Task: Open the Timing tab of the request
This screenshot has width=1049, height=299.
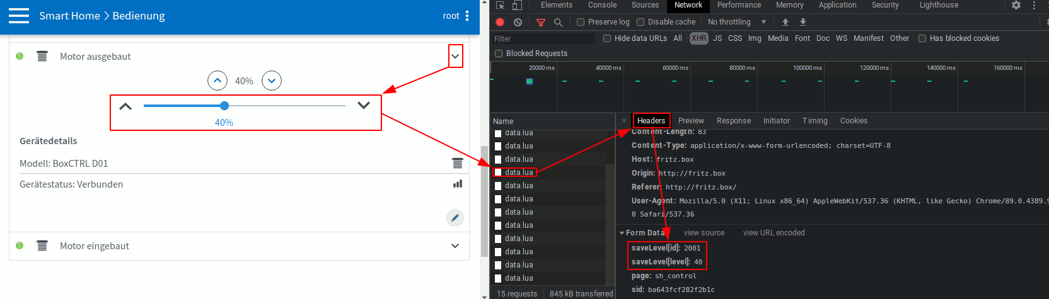Action: pyautogui.click(x=815, y=121)
